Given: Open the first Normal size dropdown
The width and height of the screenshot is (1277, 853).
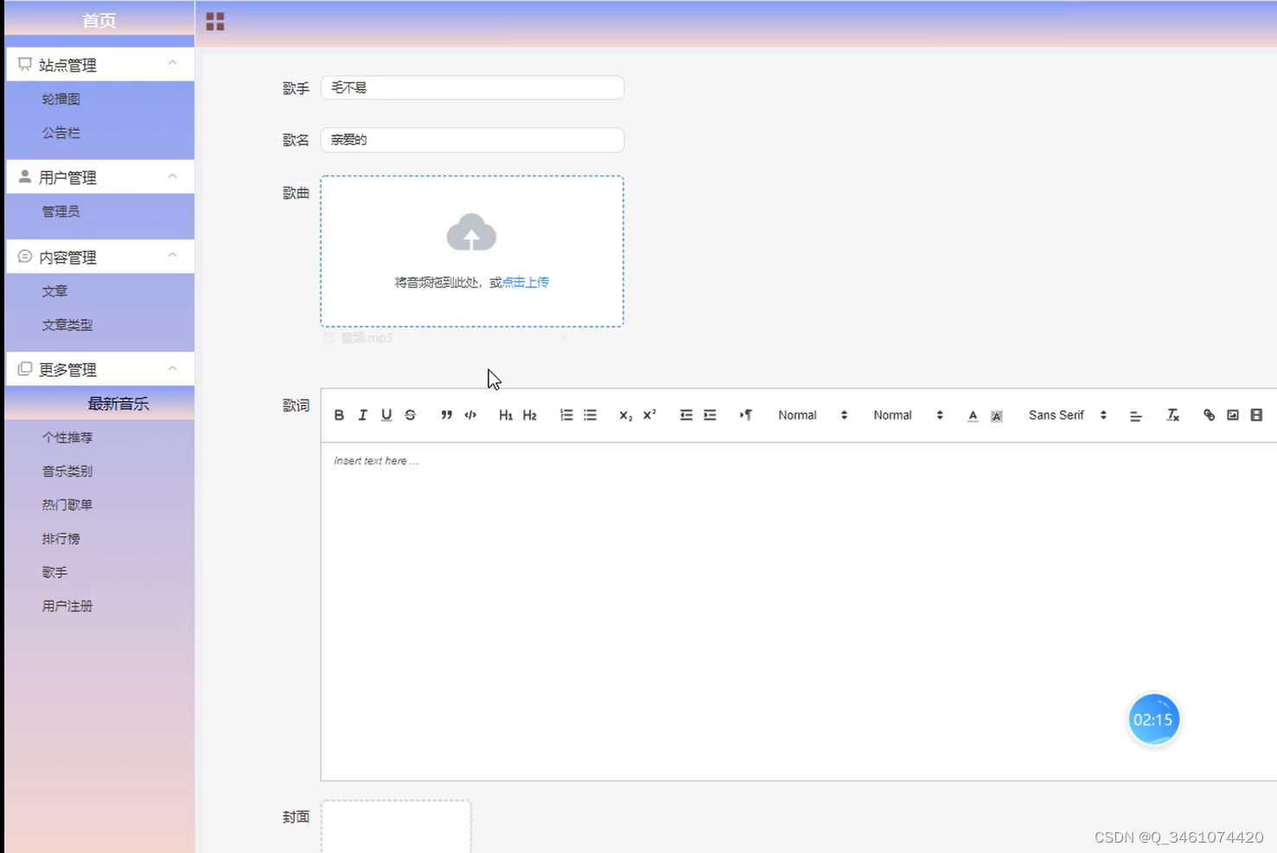Looking at the screenshot, I should click(813, 416).
